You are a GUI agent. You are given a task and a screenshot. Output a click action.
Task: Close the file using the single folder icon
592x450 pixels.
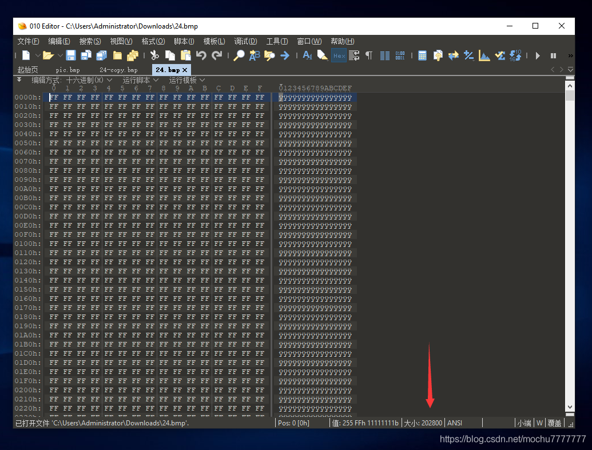(x=117, y=55)
